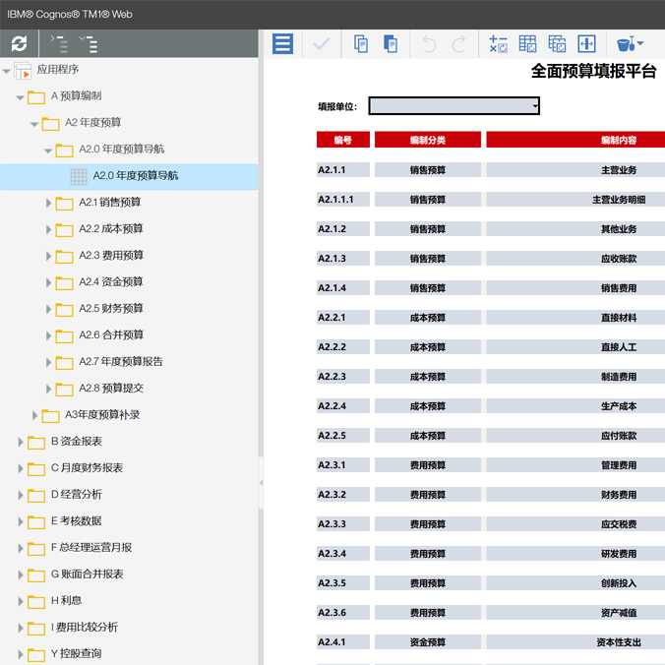Screen dimensions: 665x665
Task: Click the 主营业务明细 content cell
Action: [x=575, y=200]
